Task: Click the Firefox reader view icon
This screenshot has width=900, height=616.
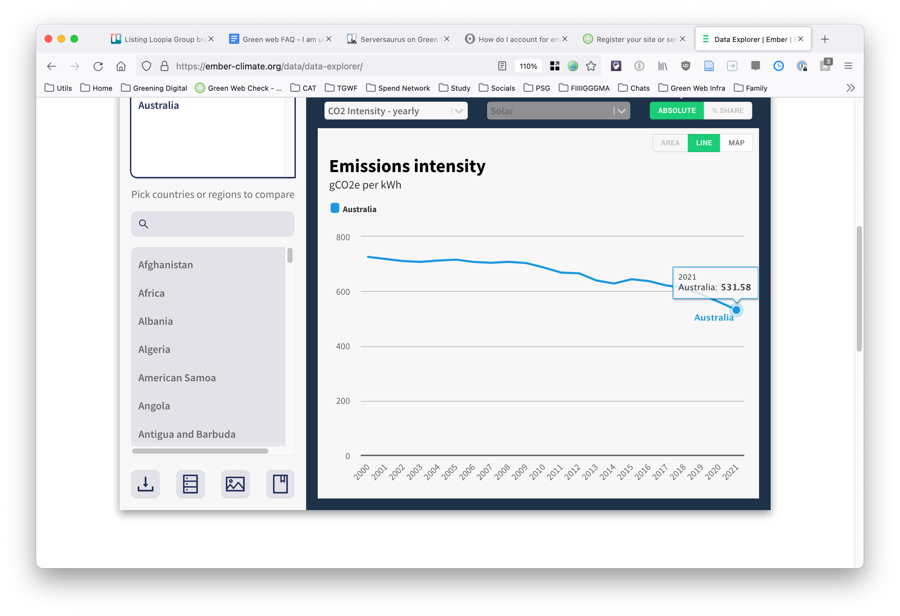Action: (502, 66)
